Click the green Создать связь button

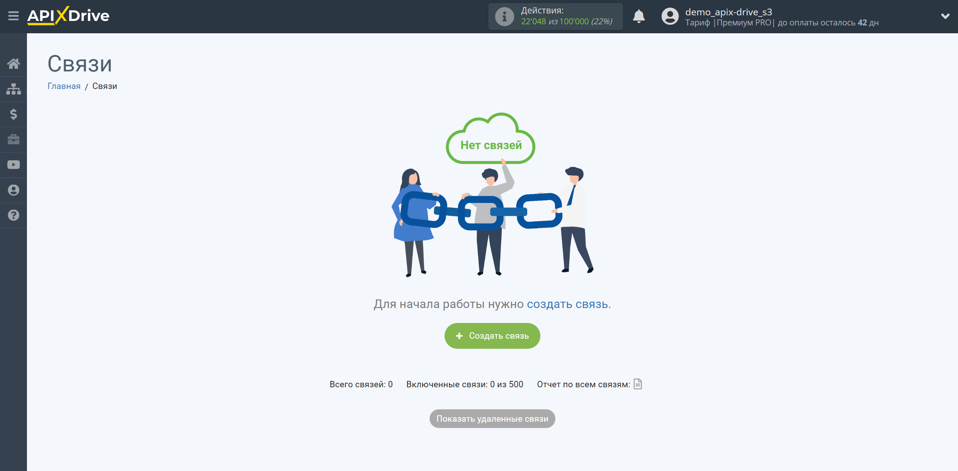tap(492, 336)
